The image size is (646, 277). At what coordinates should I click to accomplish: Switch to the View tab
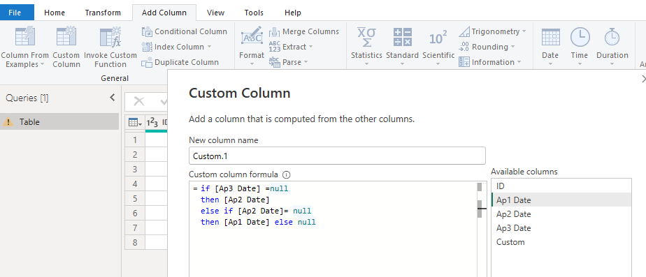tap(215, 13)
